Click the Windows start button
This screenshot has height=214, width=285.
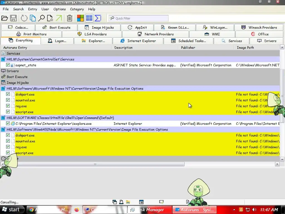12,210
